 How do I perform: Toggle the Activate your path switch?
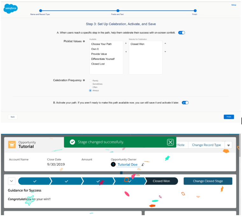pos(185,102)
